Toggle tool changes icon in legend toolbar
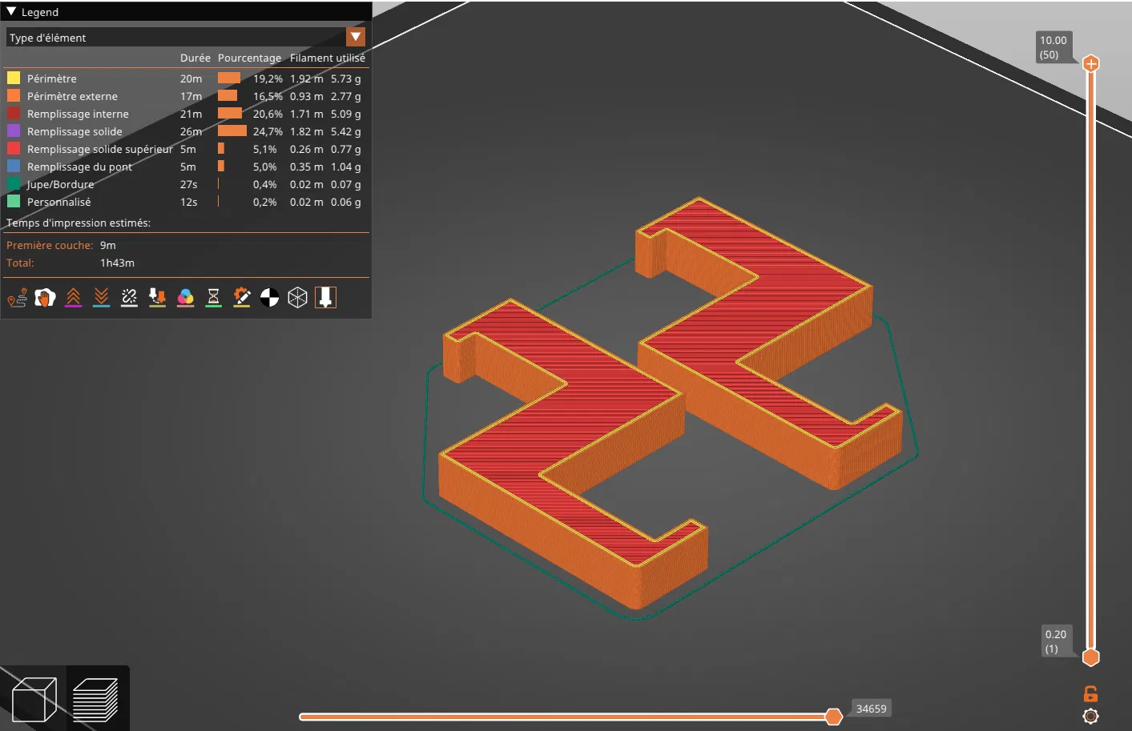The image size is (1132, 731). point(157,298)
